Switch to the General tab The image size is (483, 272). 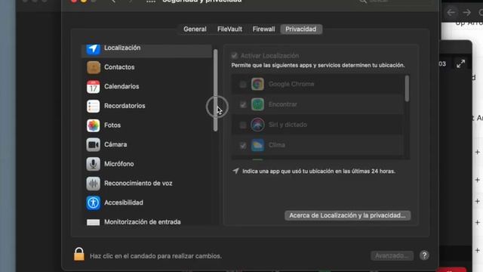[195, 29]
